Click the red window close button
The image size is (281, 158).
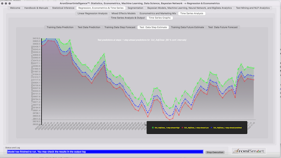[x=2, y=4]
